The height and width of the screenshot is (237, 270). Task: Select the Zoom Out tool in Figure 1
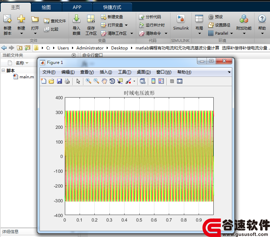click(x=96, y=81)
